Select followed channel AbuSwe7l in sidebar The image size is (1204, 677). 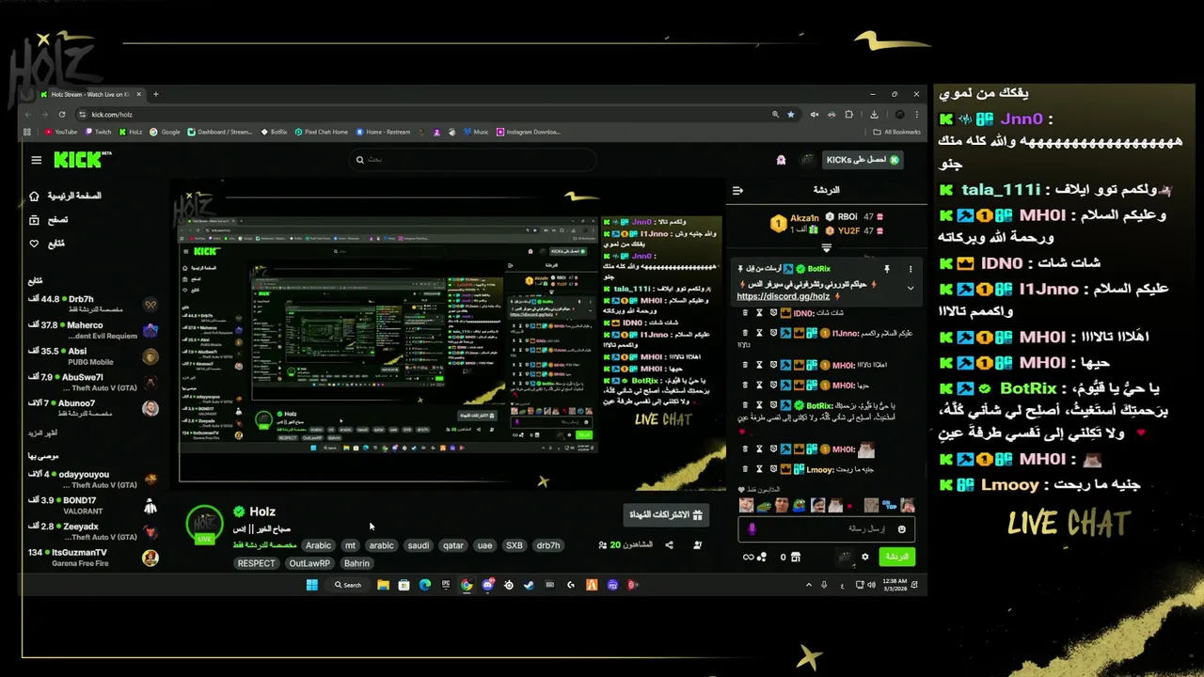(94, 382)
